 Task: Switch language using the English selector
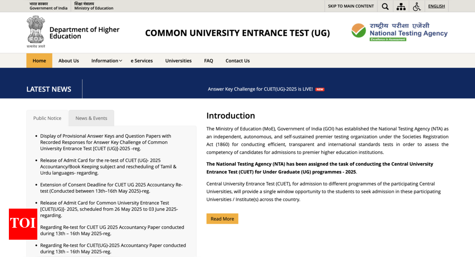pos(436,6)
